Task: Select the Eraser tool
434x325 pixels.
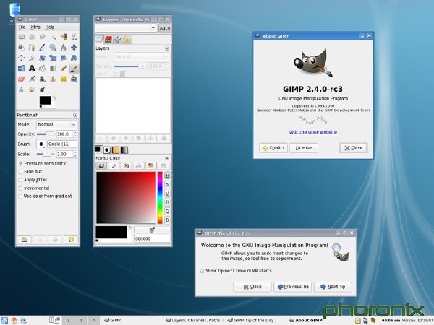Action: click(x=22, y=79)
